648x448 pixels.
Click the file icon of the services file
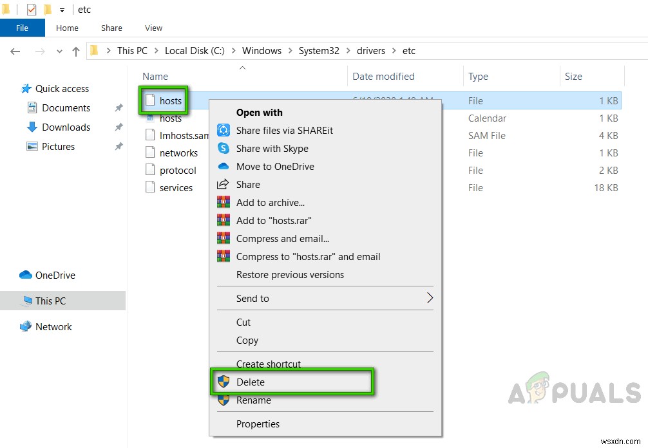click(x=150, y=187)
